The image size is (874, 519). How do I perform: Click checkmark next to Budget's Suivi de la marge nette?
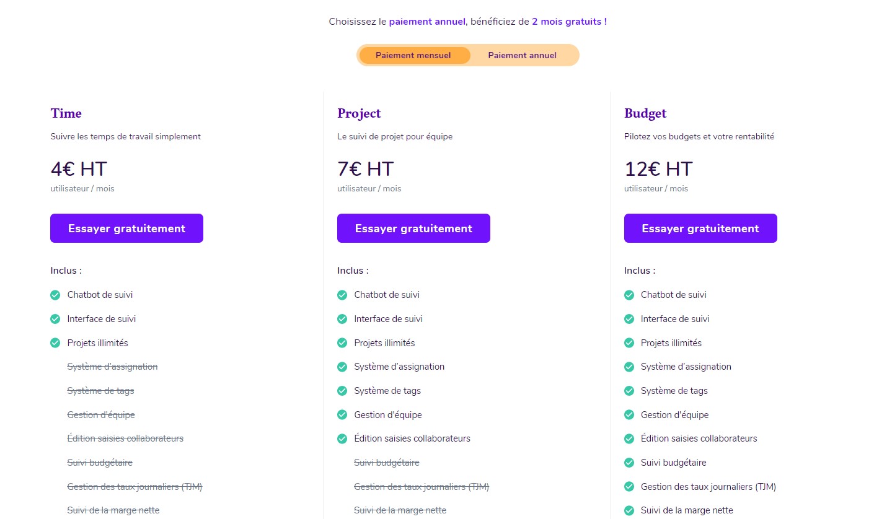click(629, 510)
